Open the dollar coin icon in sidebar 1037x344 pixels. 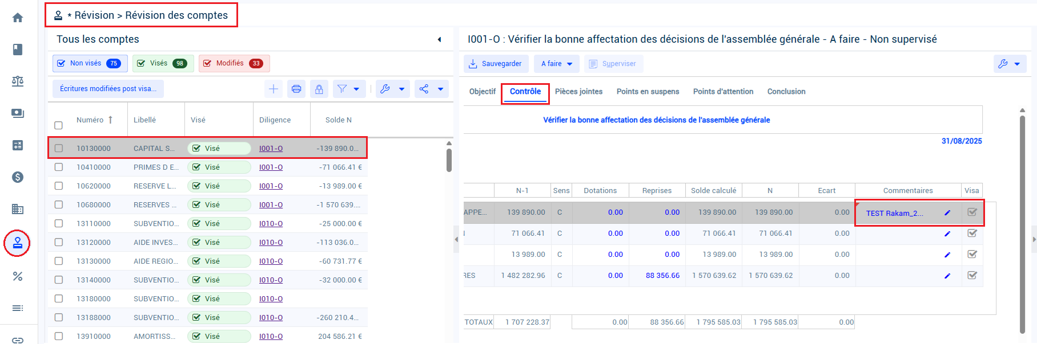pos(18,177)
